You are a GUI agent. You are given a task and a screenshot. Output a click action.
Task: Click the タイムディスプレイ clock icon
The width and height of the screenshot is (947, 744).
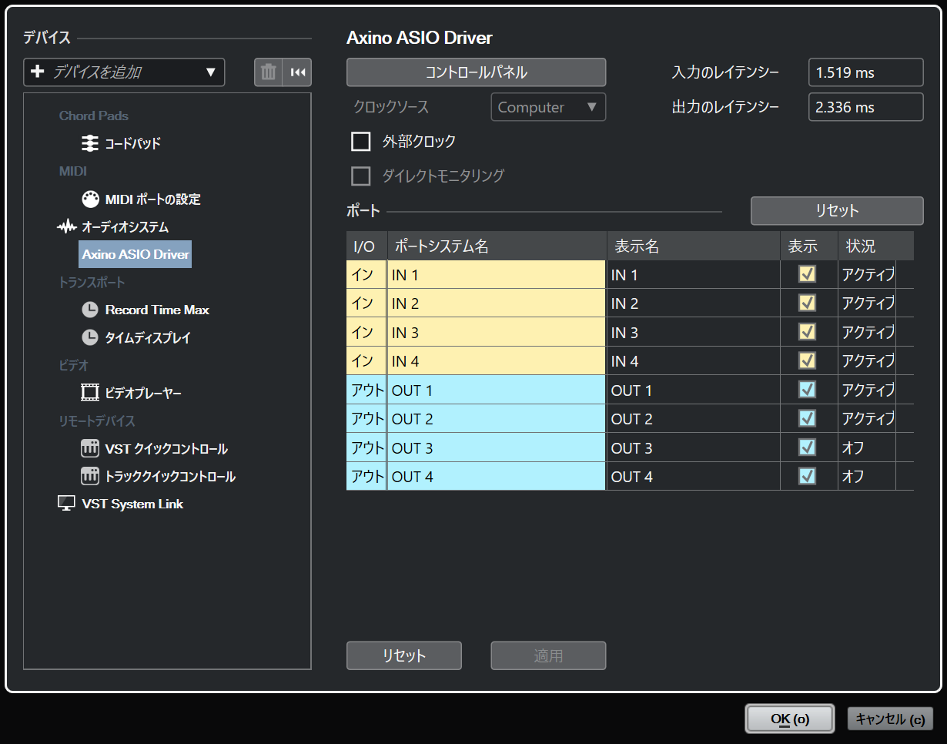(90, 337)
